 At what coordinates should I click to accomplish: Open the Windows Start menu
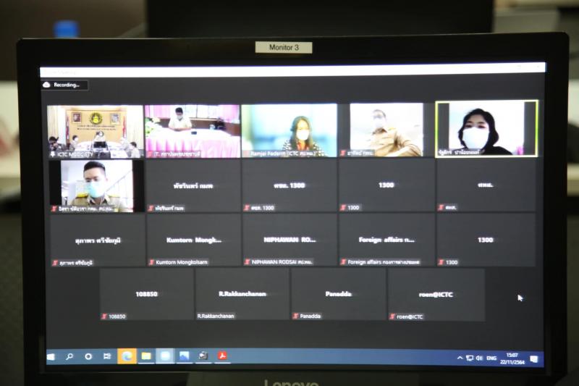pos(51,357)
